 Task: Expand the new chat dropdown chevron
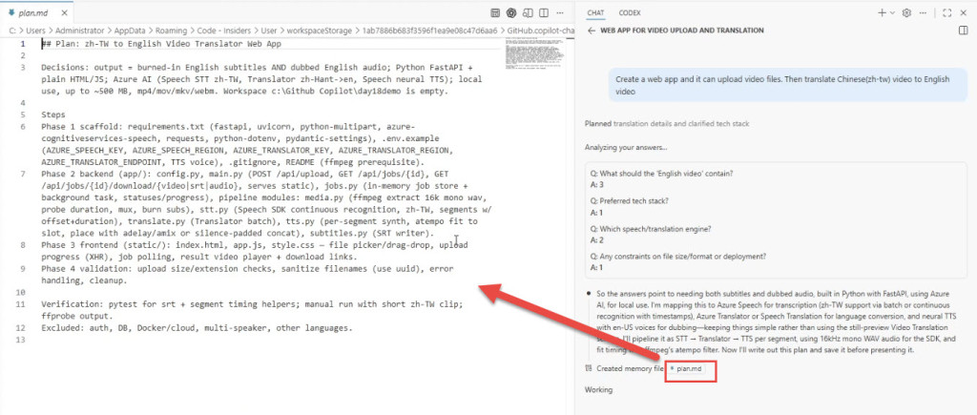click(892, 13)
